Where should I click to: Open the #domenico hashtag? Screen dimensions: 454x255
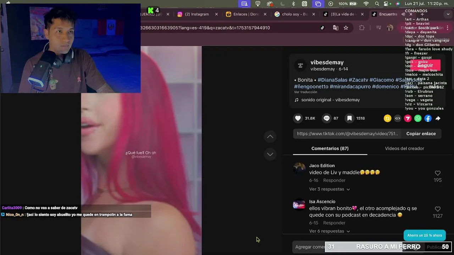[386, 86]
